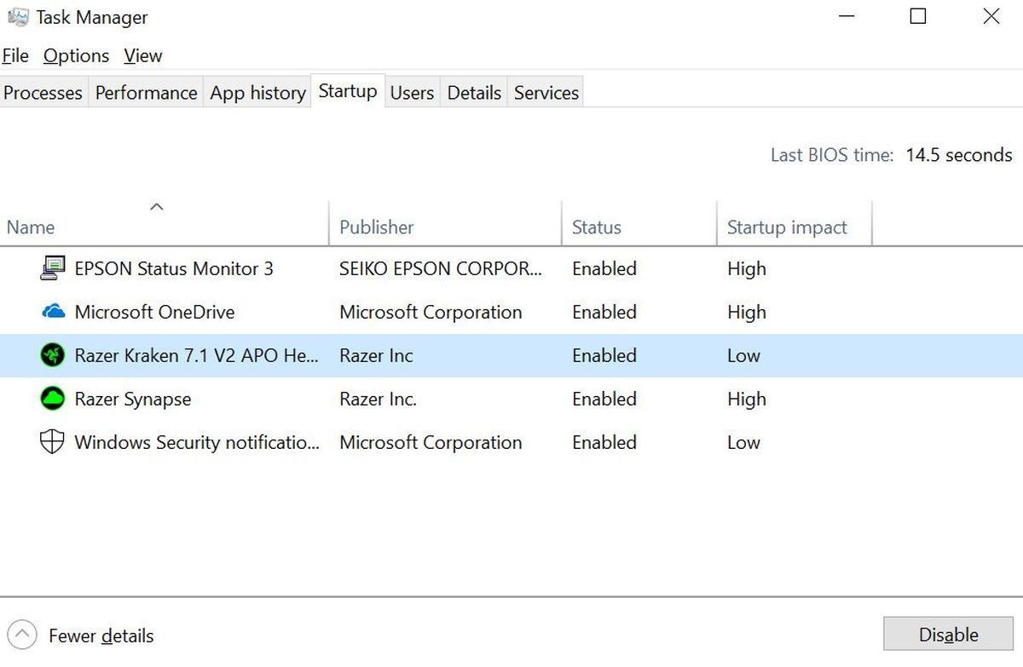Screen dimensions: 1023x667
Task: Click the Enabled status for EPSON Status Monitor
Action: (604, 268)
